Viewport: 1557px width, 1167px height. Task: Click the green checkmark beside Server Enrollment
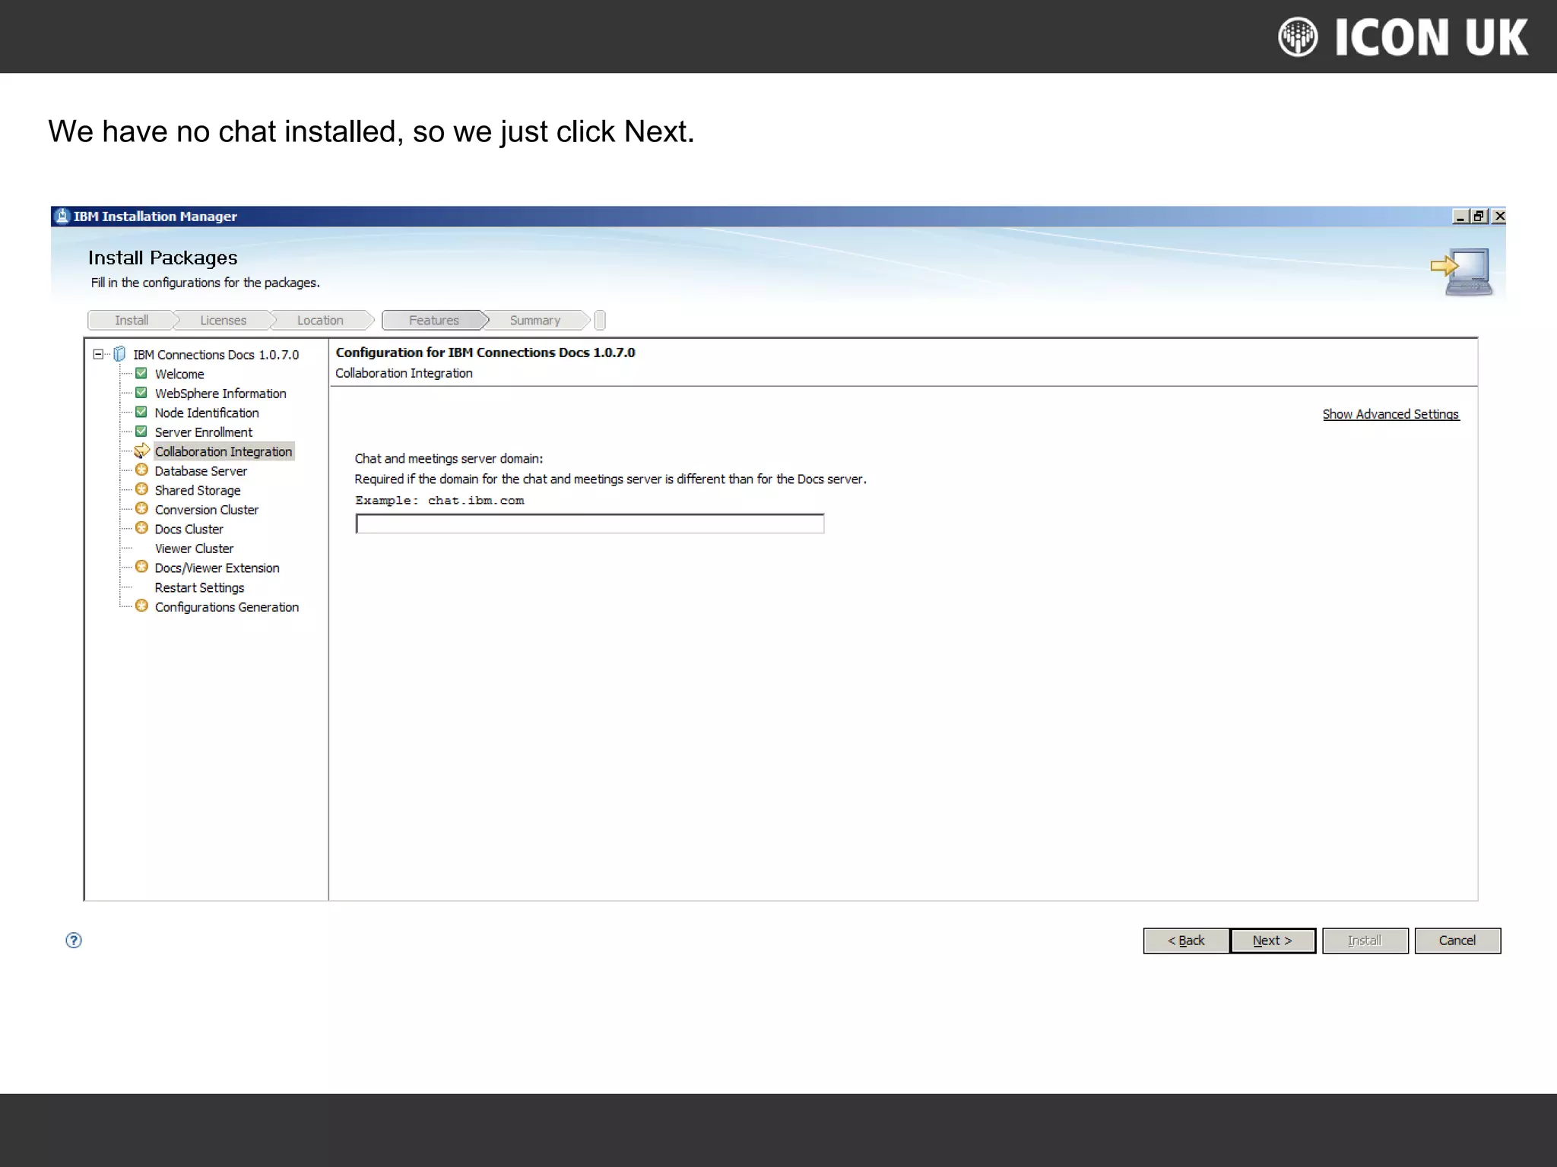pos(141,432)
